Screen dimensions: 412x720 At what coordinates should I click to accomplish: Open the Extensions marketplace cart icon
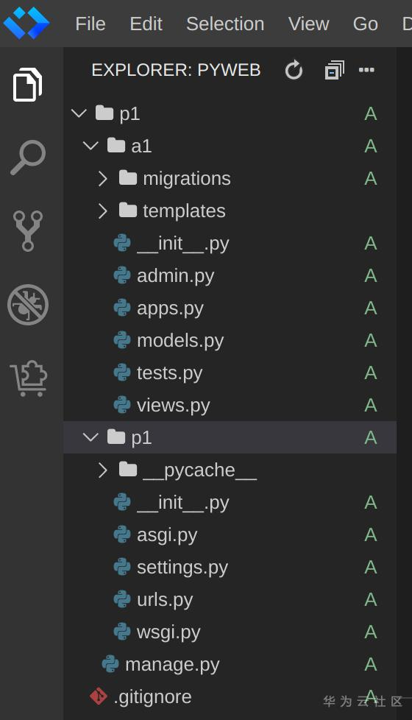[x=29, y=378]
